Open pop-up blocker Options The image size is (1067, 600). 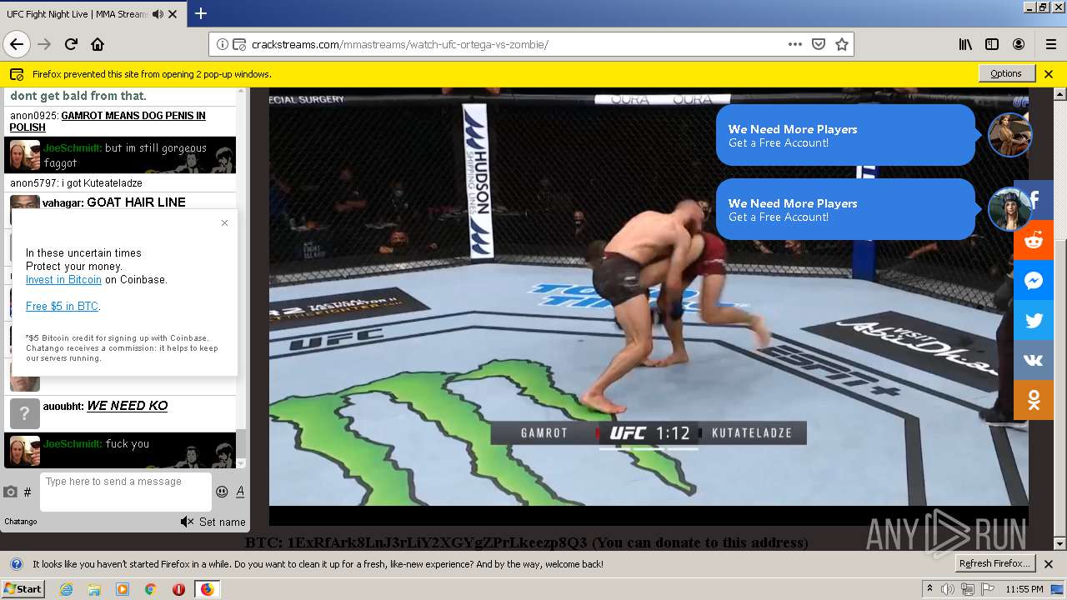tap(1006, 73)
